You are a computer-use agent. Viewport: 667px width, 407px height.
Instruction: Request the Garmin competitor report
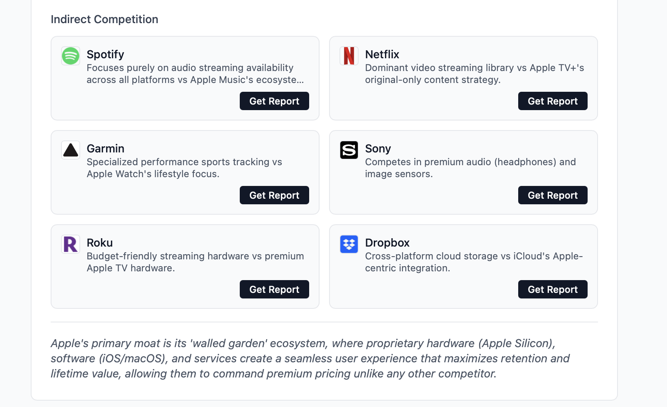click(x=274, y=196)
